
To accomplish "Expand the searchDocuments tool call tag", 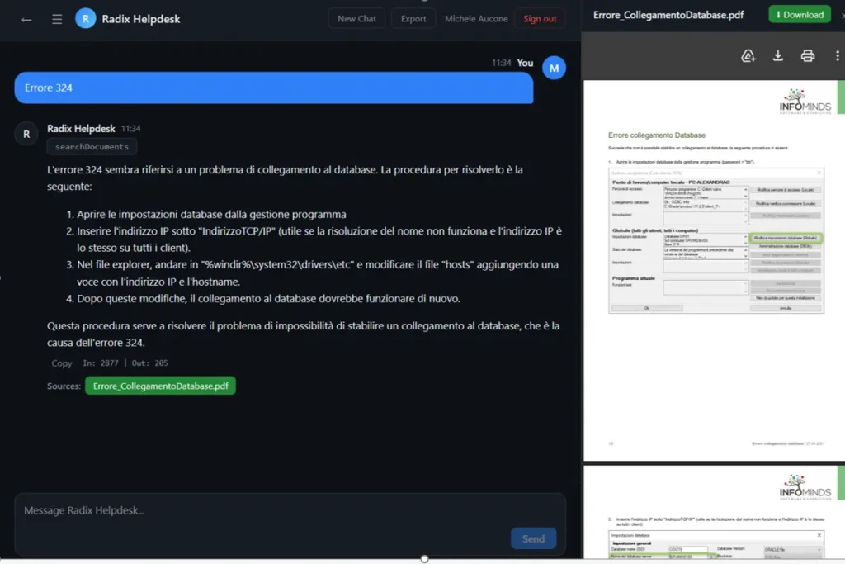I will pyautogui.click(x=92, y=147).
